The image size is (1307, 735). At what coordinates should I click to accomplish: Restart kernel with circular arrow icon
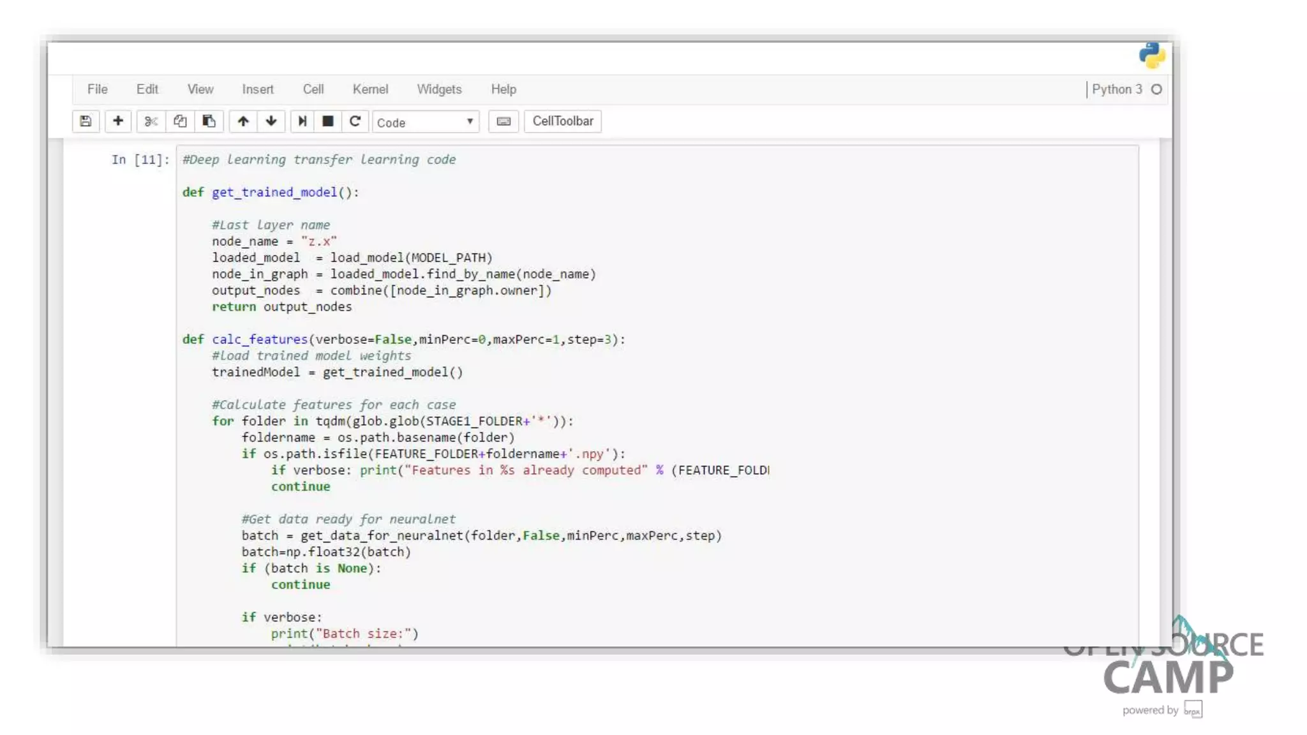point(355,121)
